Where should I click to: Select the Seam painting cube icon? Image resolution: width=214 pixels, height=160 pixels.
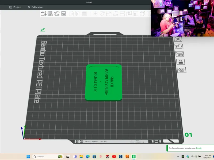(142, 14)
